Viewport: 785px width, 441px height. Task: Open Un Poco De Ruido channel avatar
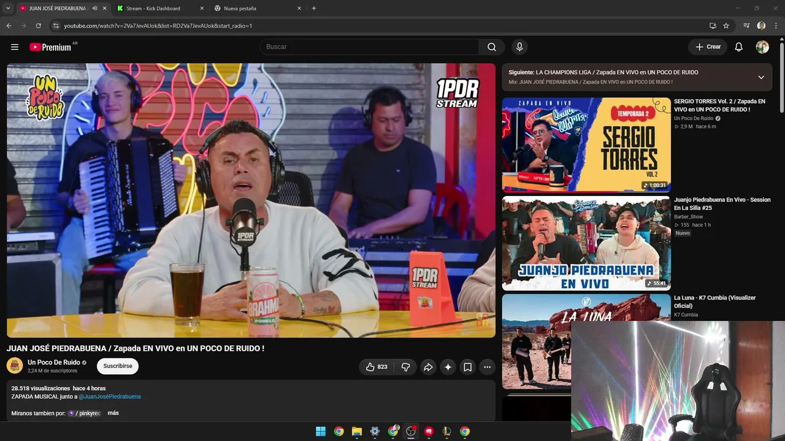click(x=15, y=366)
